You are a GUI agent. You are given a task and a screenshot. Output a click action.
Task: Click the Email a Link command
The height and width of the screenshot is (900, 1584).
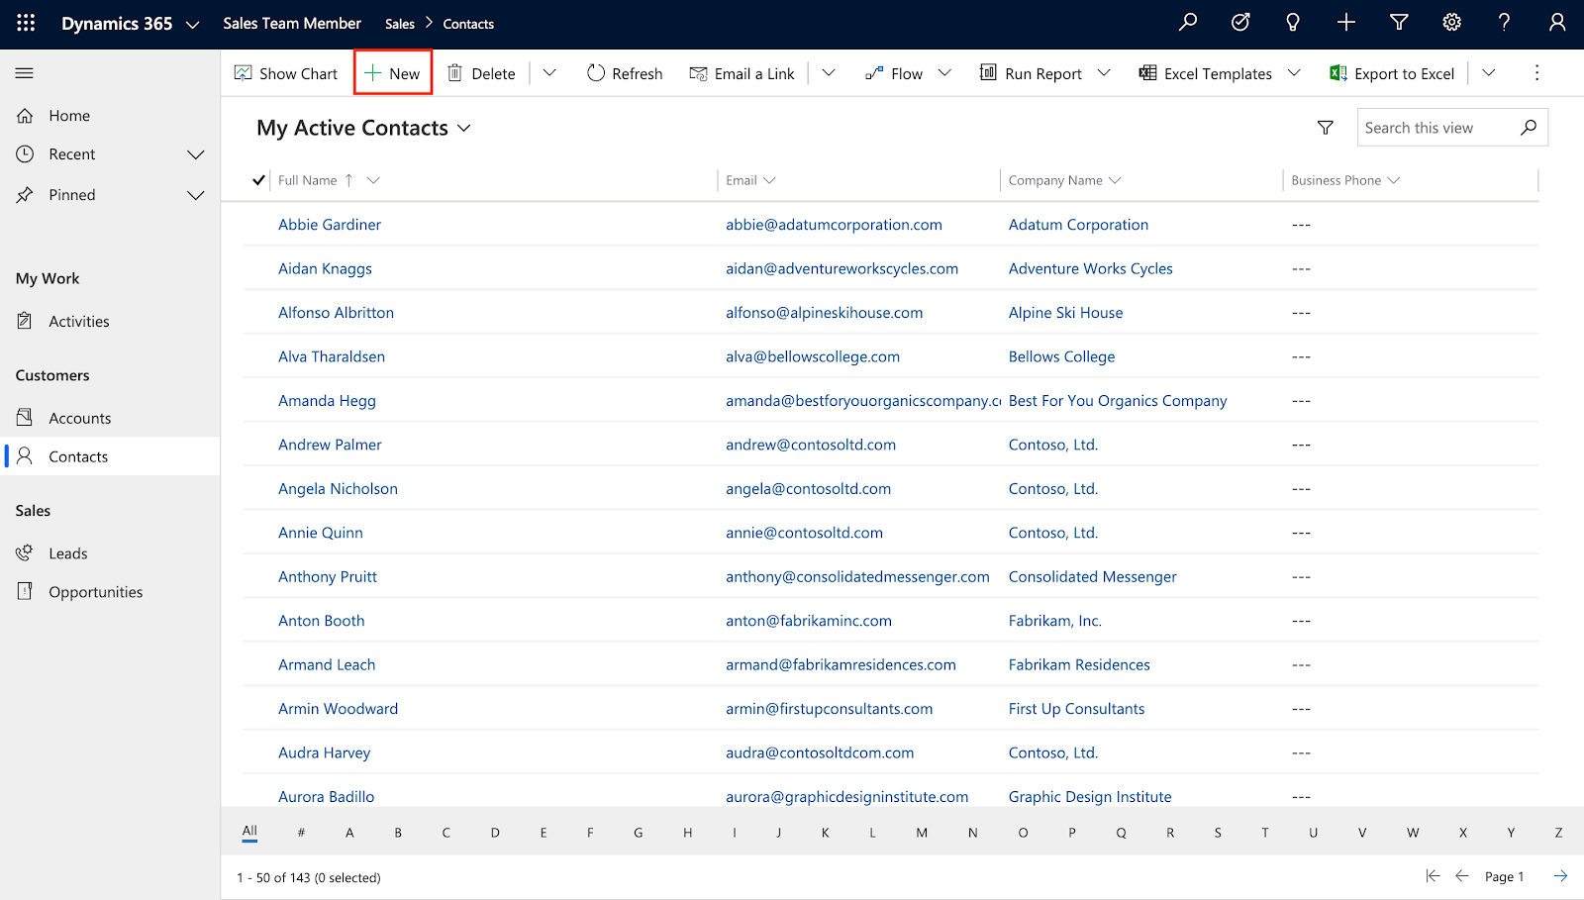click(742, 73)
